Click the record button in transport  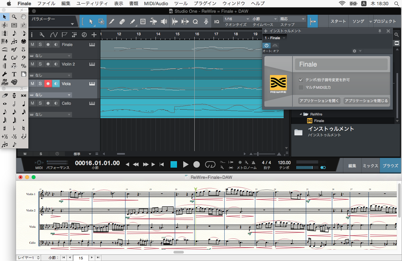[197, 164]
